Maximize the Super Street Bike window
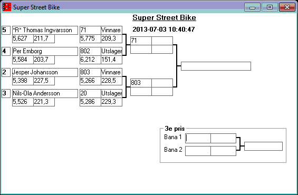Image resolution: width=298 pixels, height=195 pixels. pyautogui.click(x=270, y=7)
